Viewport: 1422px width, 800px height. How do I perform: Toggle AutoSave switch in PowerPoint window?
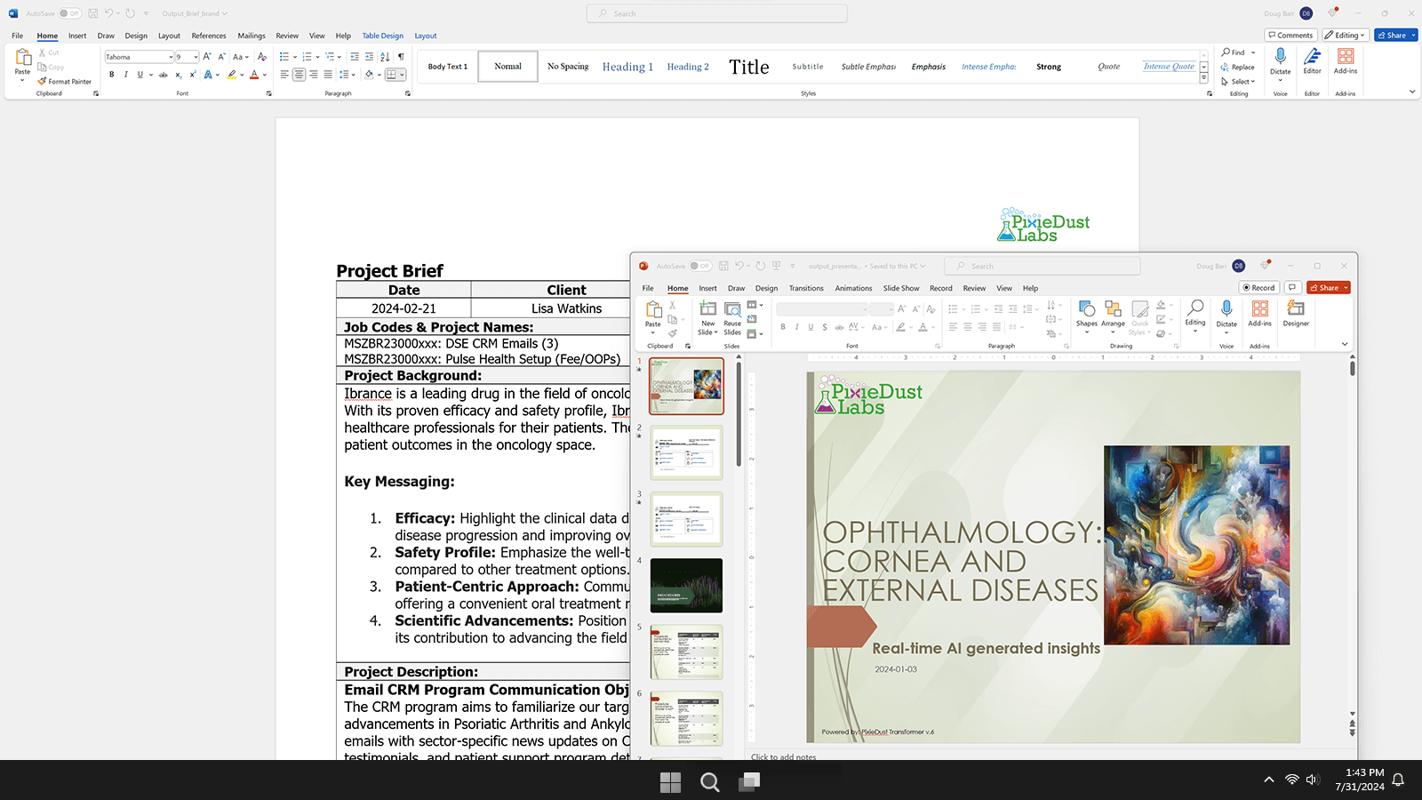click(700, 266)
